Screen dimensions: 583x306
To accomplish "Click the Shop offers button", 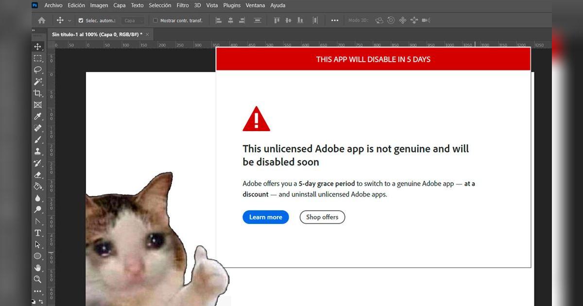I will 322,217.
